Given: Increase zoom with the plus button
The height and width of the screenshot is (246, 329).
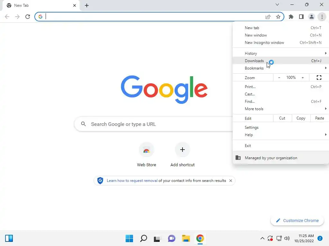Looking at the screenshot, I should [303, 78].
